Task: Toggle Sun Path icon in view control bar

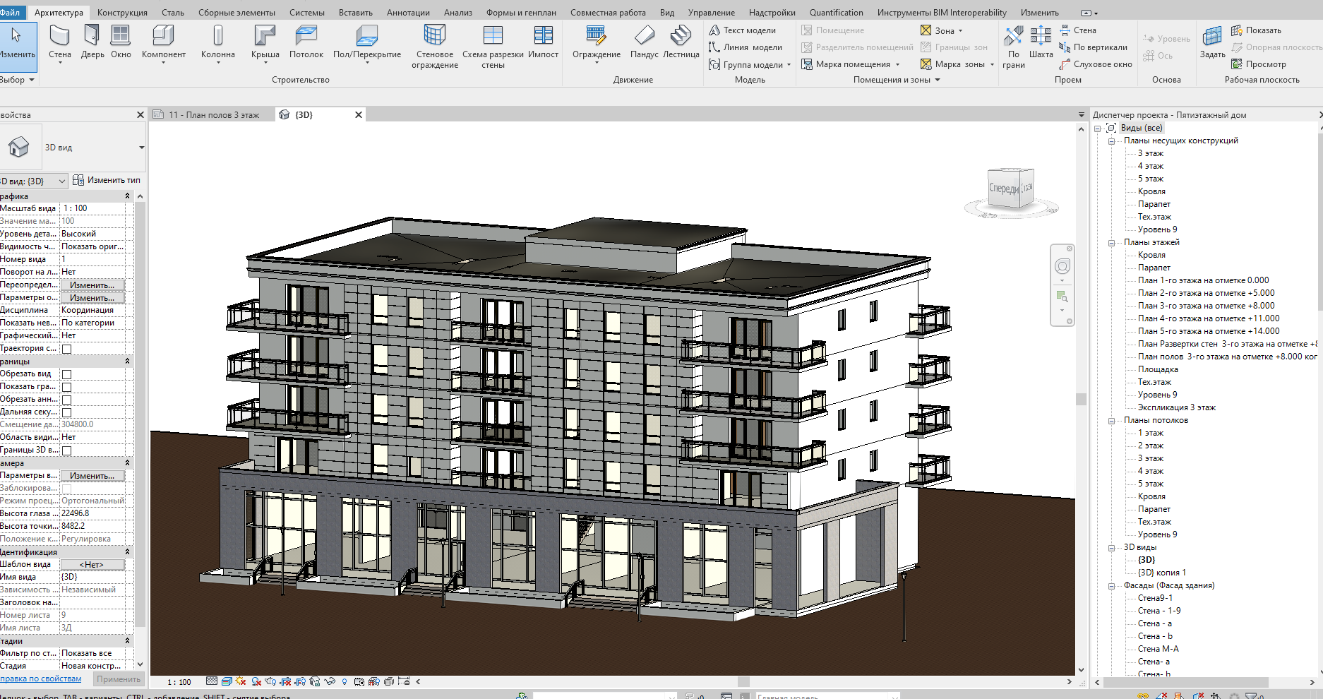Action: (241, 681)
